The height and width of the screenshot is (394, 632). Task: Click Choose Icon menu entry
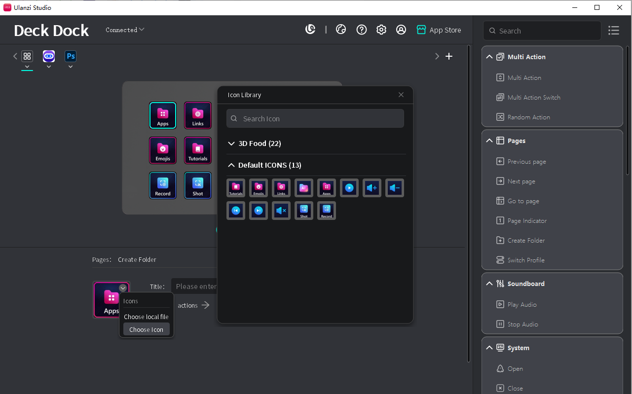tap(146, 329)
